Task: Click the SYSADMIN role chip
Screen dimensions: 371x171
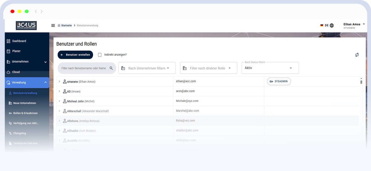Action: tap(279, 82)
